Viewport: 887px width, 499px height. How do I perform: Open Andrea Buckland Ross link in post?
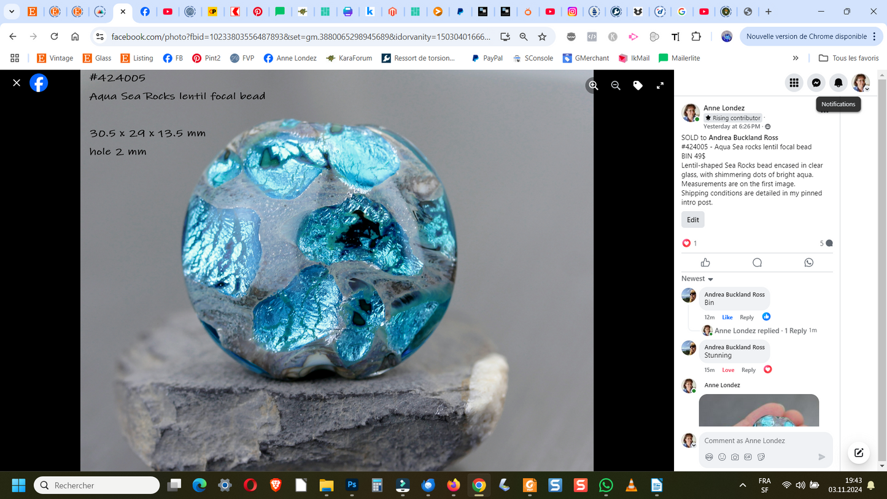(x=743, y=137)
